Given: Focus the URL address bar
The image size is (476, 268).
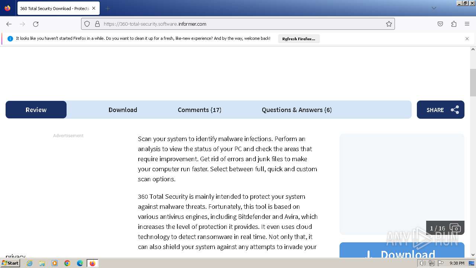Looking at the screenshot, I should pos(238,24).
